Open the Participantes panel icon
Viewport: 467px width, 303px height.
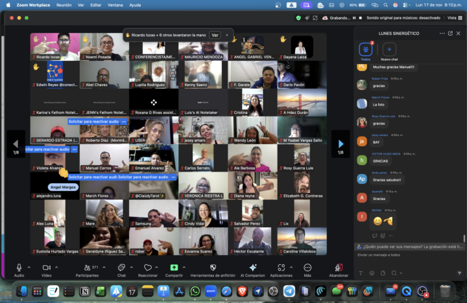pyautogui.click(x=87, y=267)
